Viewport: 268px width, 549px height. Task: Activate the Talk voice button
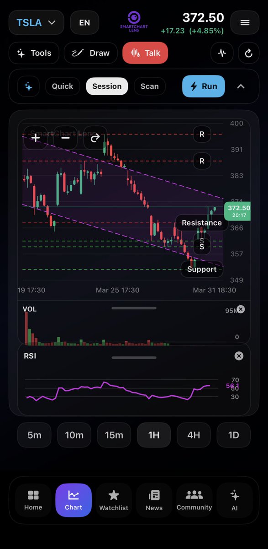coord(145,53)
